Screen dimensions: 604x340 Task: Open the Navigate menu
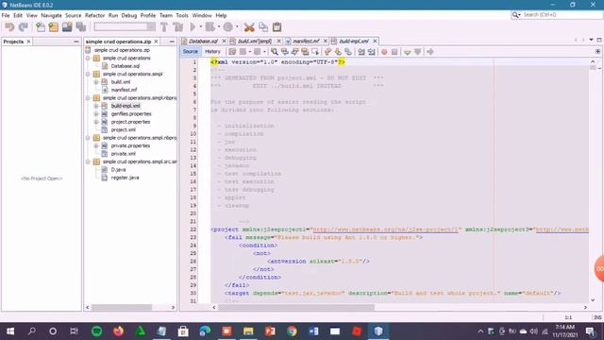pos(51,15)
